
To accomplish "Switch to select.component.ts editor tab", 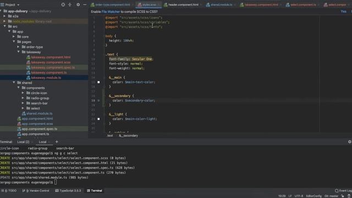I will click(301, 5).
